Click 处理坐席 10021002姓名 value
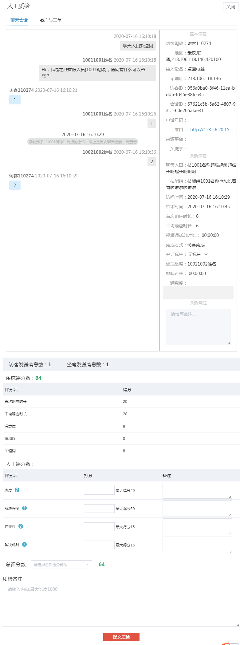Screen dimensions: 240x645 click(x=202, y=264)
